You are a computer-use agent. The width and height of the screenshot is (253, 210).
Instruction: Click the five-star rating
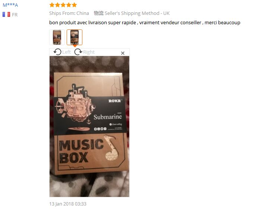point(63,5)
